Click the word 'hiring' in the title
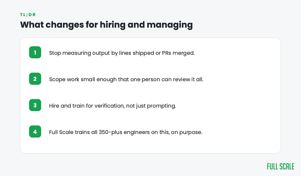Screen dimensions: 301x176 coord(112,25)
